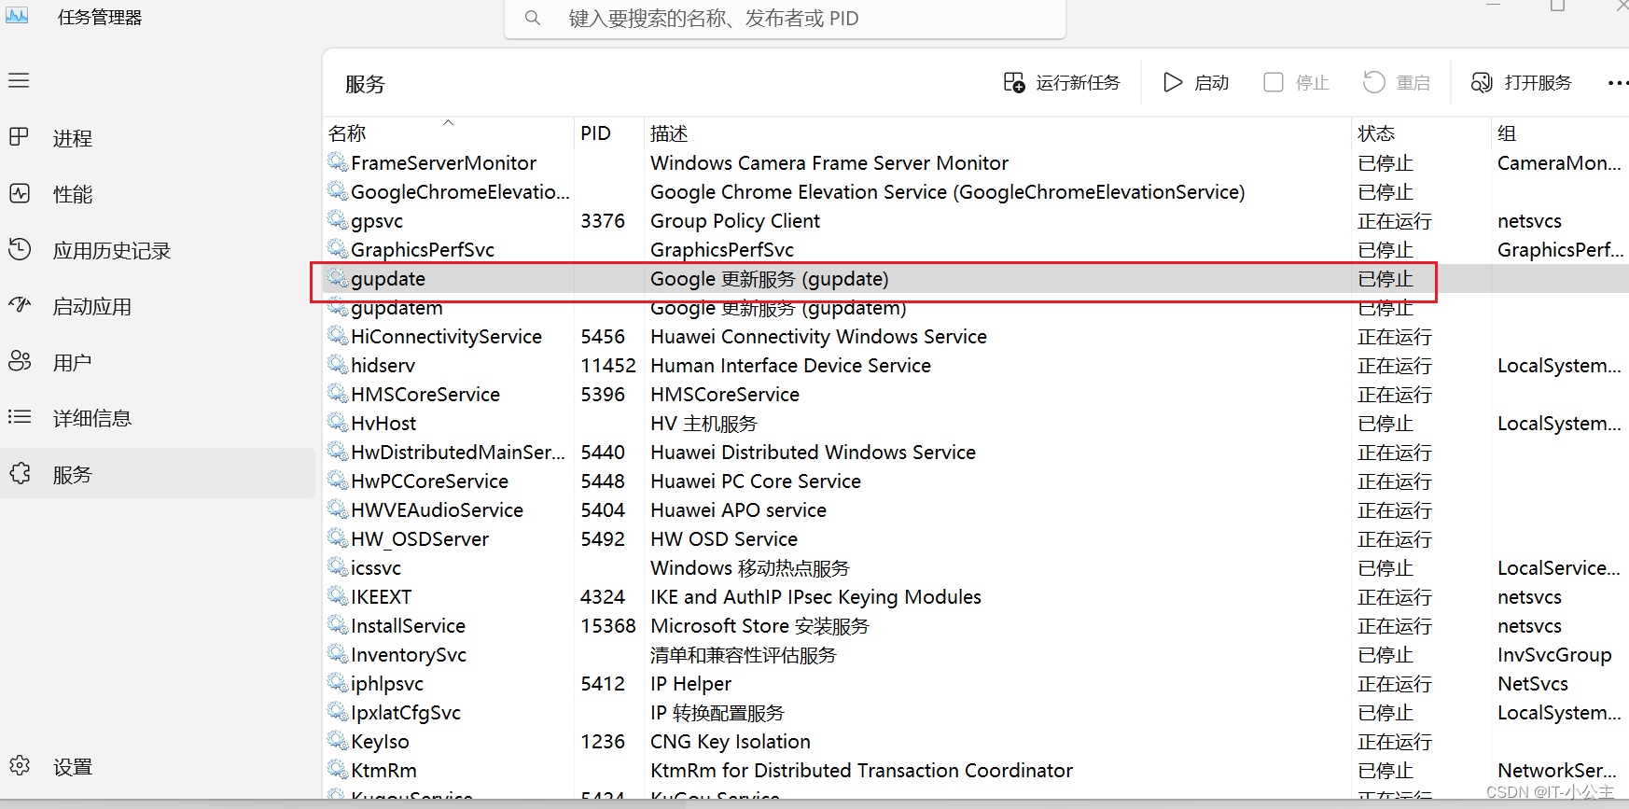Click the gear icon beside gpsvc

coord(338,220)
